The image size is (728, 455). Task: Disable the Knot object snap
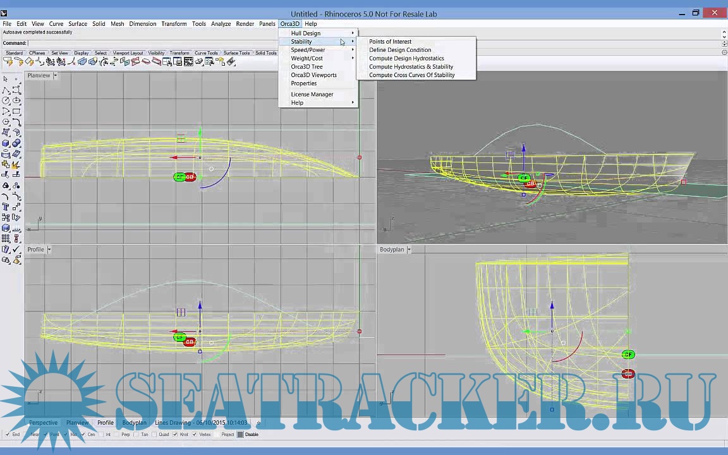coord(176,434)
